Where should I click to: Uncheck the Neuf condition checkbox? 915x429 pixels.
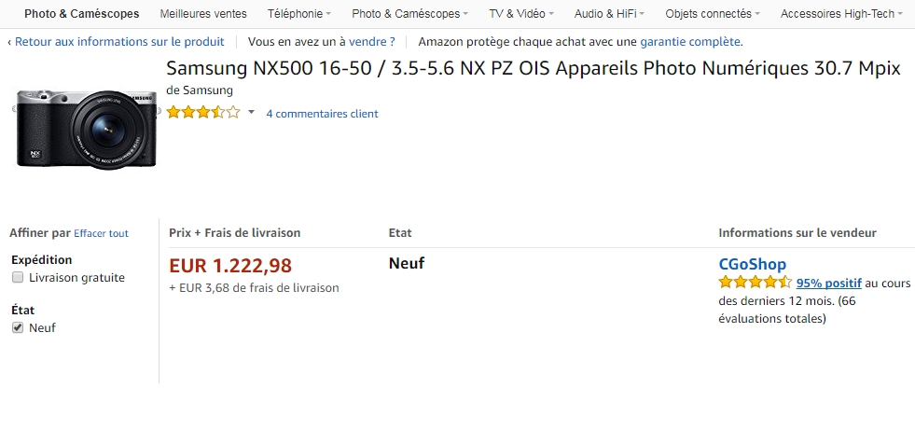(18, 327)
